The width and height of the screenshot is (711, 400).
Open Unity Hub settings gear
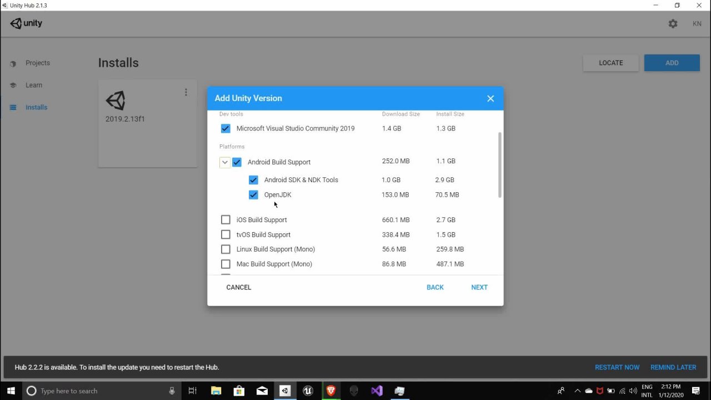[673, 24]
